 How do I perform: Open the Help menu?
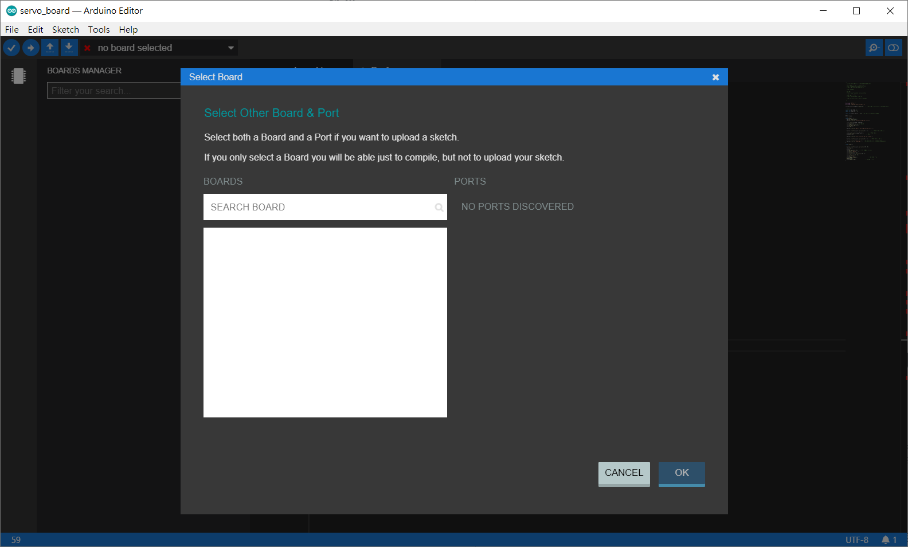pos(128,29)
